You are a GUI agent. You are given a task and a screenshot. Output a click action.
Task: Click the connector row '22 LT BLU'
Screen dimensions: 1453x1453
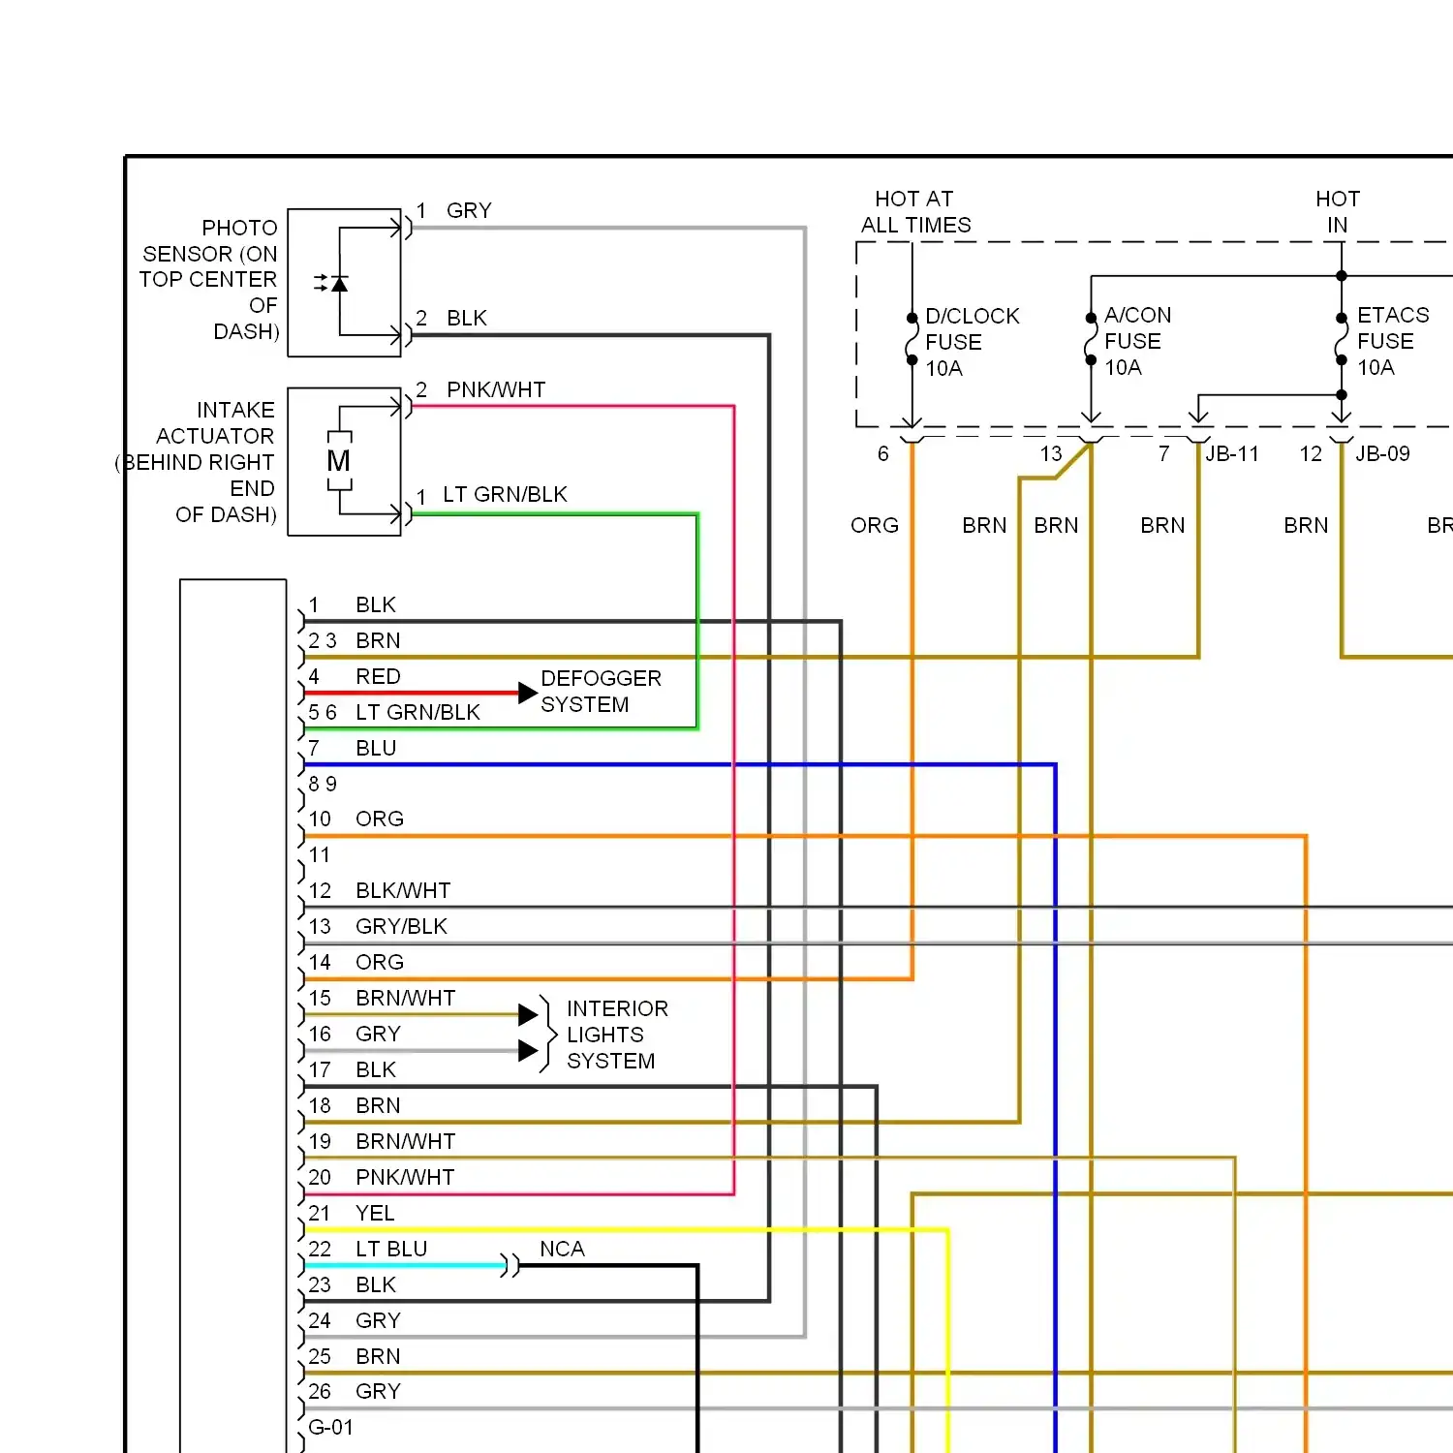tap(367, 1249)
